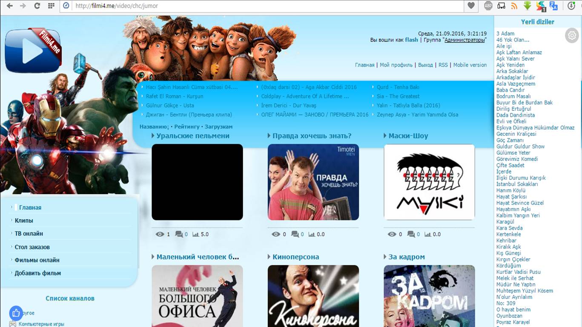The width and height of the screenshot is (582, 327).
Task: Click arrow before Маленький человек title
Action: tap(153, 257)
